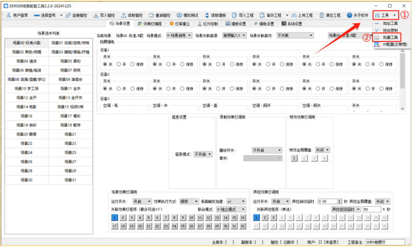Switch to 系统设置 tab

292,24
